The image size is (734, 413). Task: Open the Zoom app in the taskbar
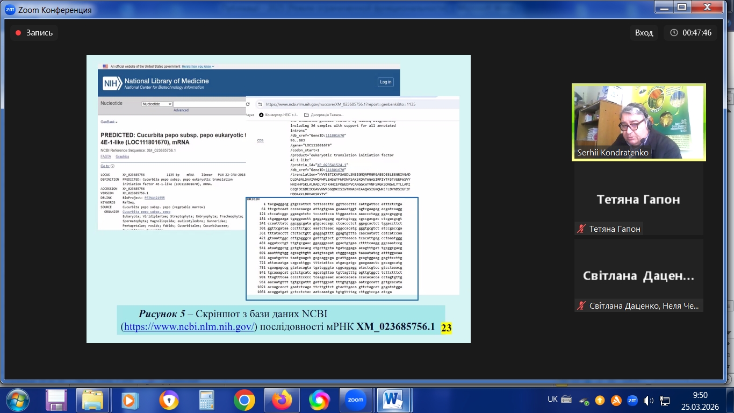click(356, 400)
